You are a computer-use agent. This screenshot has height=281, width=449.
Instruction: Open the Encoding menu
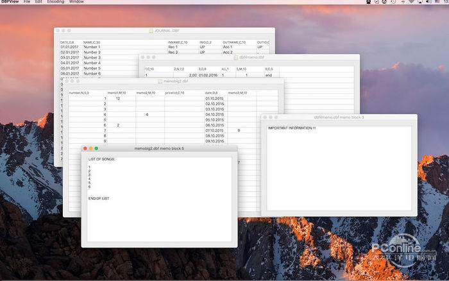click(55, 2)
